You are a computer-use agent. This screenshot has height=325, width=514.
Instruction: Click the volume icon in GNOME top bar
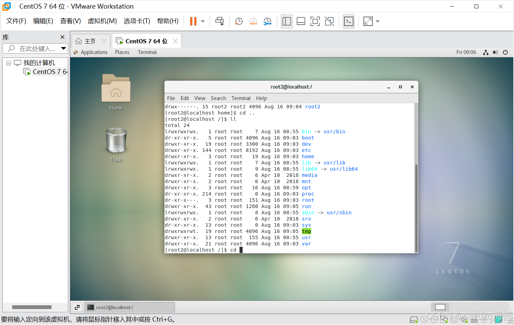pos(495,52)
